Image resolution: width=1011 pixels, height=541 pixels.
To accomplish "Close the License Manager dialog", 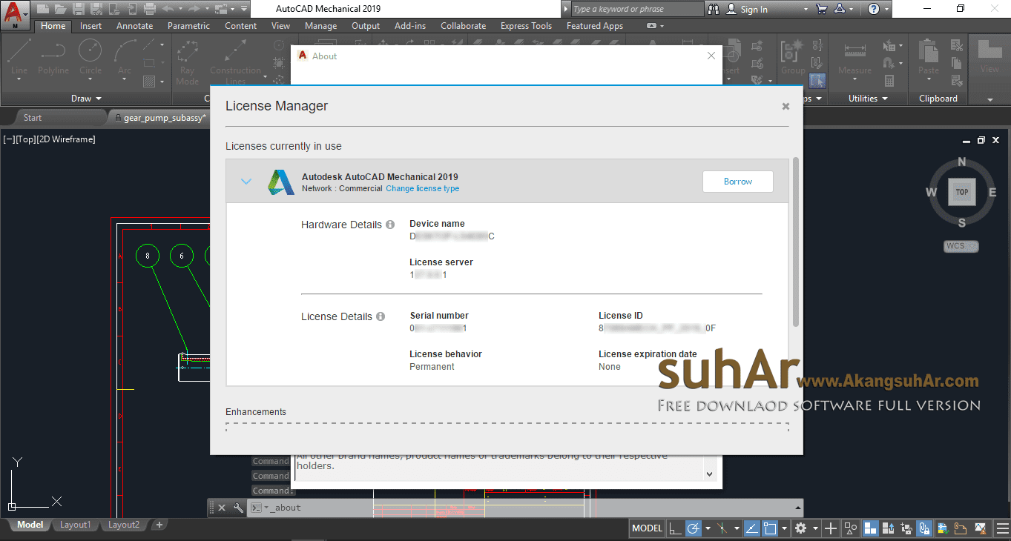I will (786, 106).
